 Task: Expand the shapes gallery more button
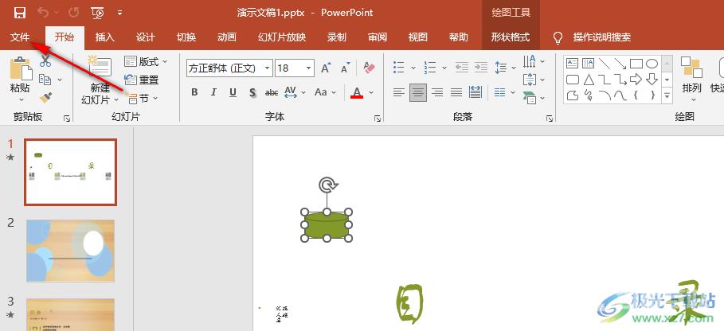(x=667, y=96)
